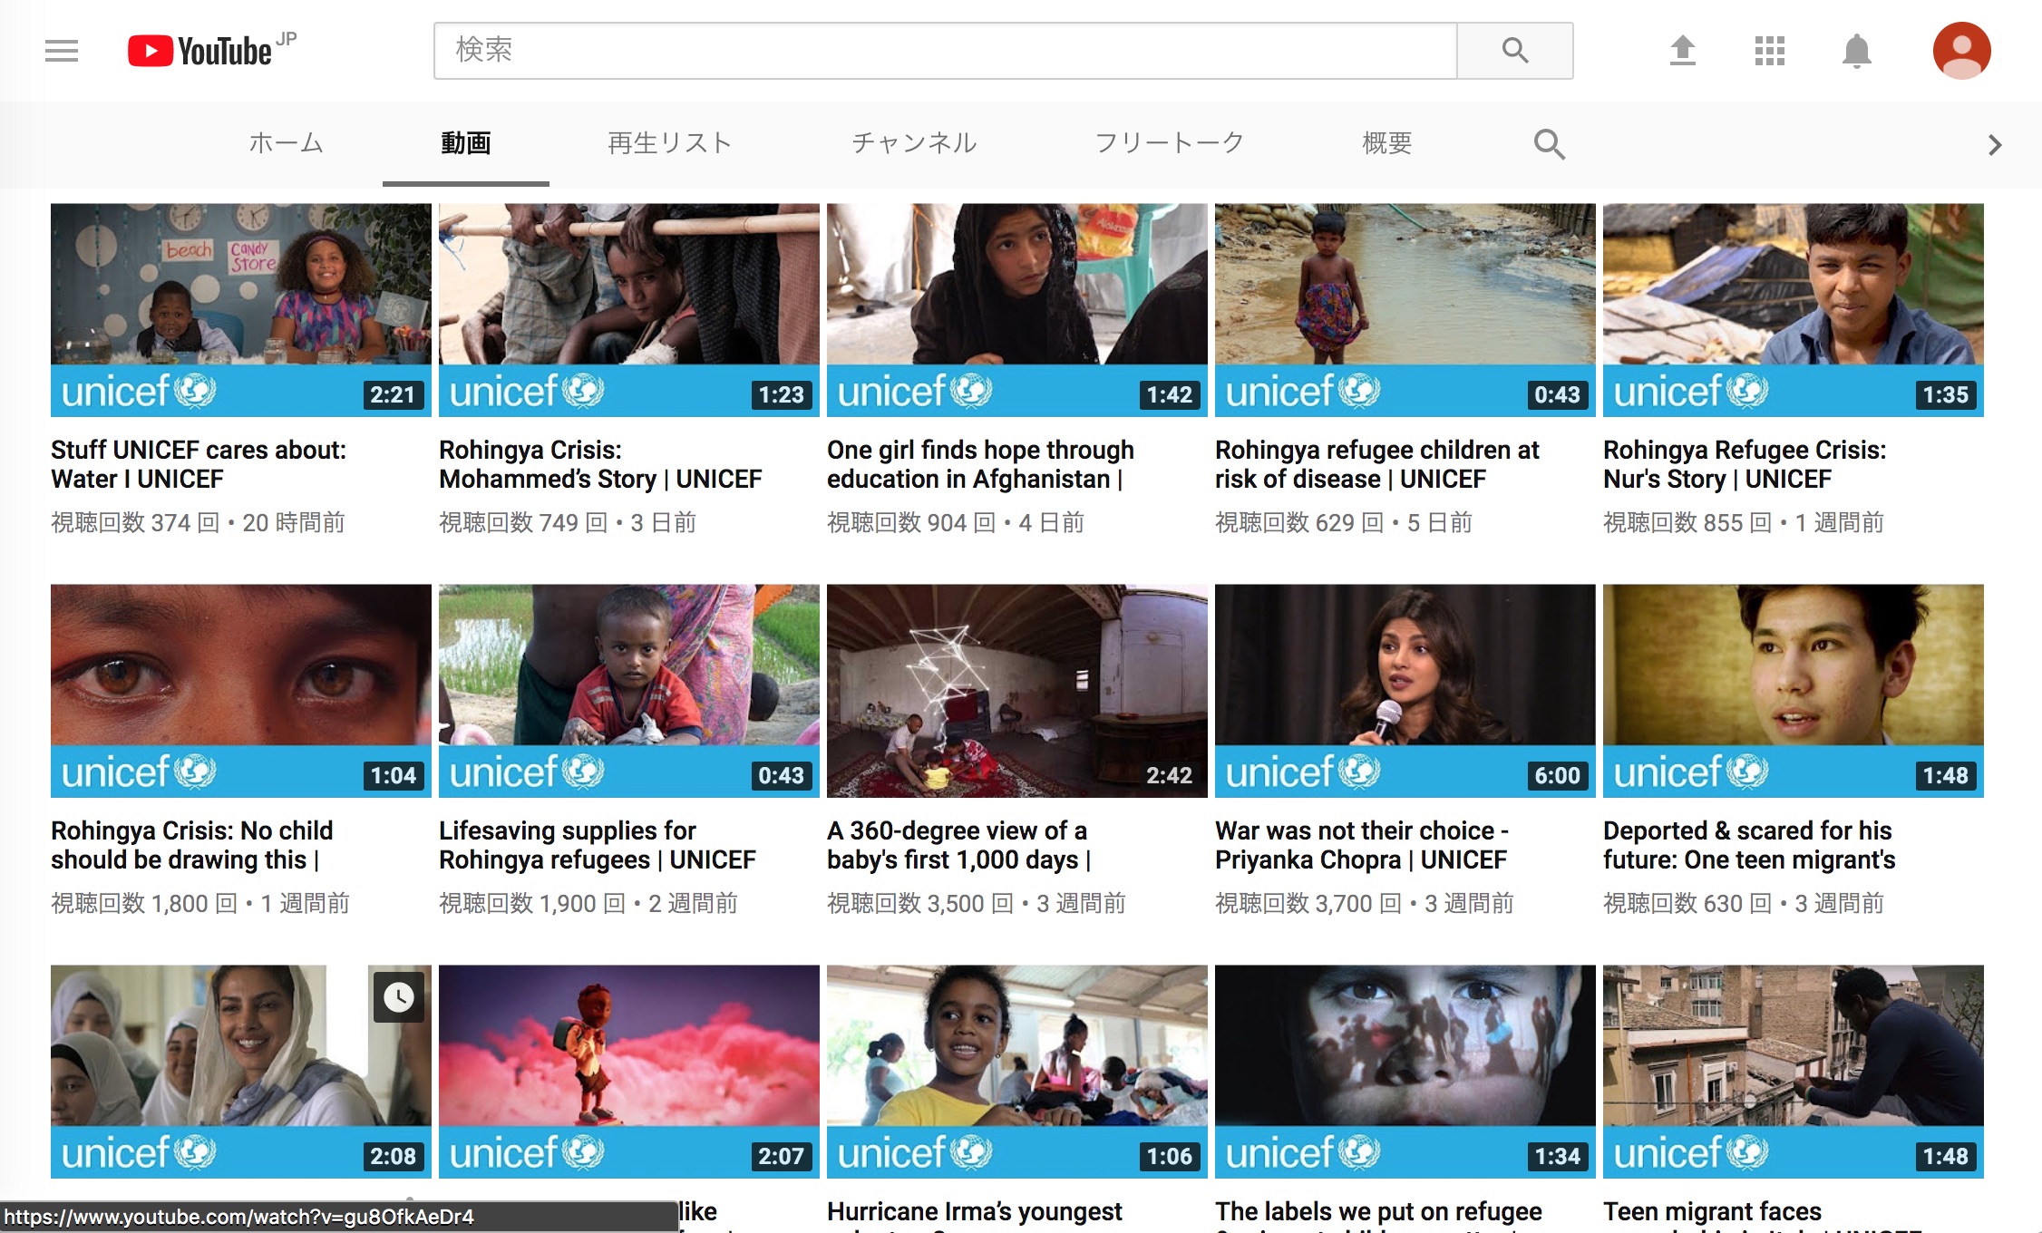The width and height of the screenshot is (2042, 1233).
Task: Play the 6:00 Priyanka Chopra thumbnail
Action: coord(1405,691)
